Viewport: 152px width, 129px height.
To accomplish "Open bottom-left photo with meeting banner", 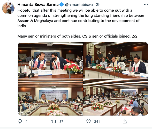I will pyautogui.click(x=50, y=97).
